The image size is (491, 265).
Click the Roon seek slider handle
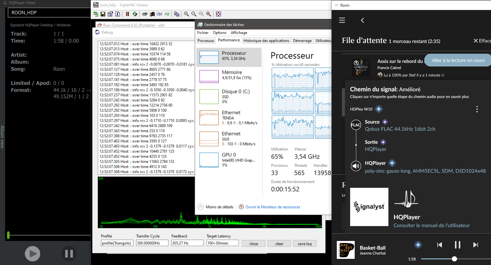454,259
